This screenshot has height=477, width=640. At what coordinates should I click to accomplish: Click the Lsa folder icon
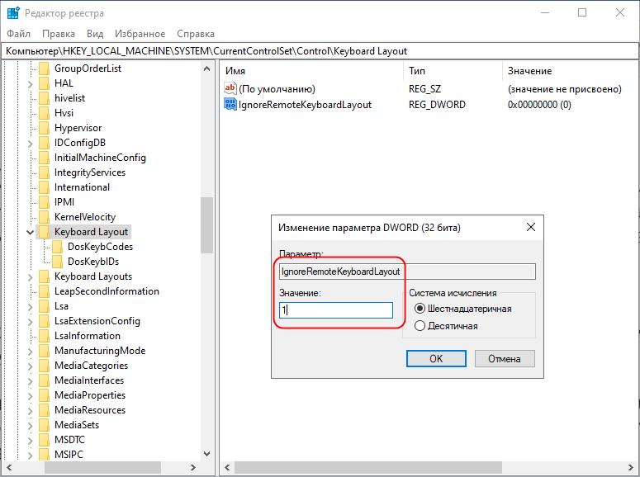(45, 306)
